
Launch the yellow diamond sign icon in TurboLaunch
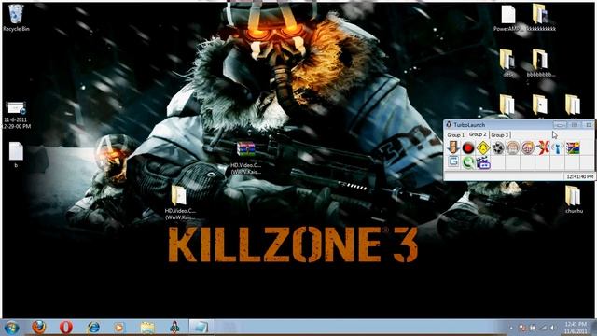[x=483, y=147]
